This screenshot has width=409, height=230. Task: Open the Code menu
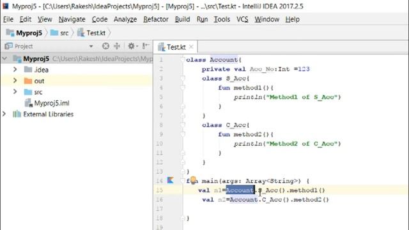(x=100, y=19)
